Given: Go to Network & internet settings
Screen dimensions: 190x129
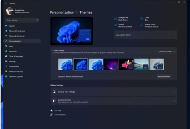Looking at the screenshot, I should (x=22, y=36).
